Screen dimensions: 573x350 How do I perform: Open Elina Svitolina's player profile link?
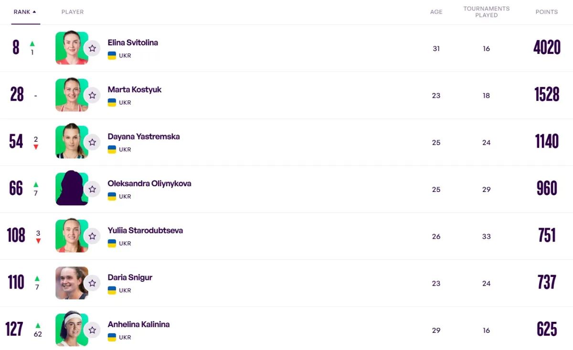pos(133,42)
